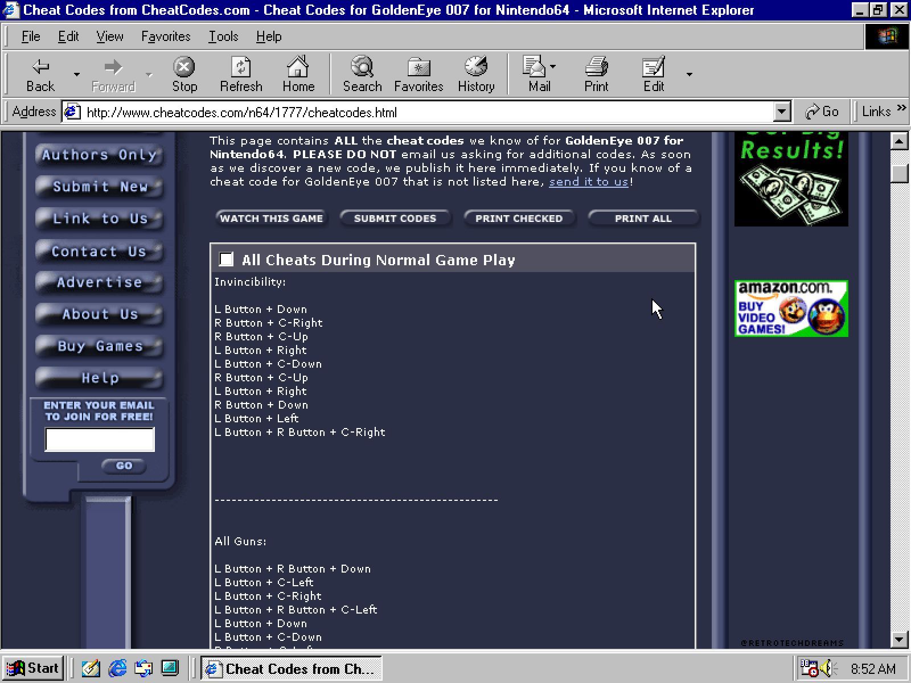Open the volume speaker tray icon
911x683 pixels.
(827, 668)
